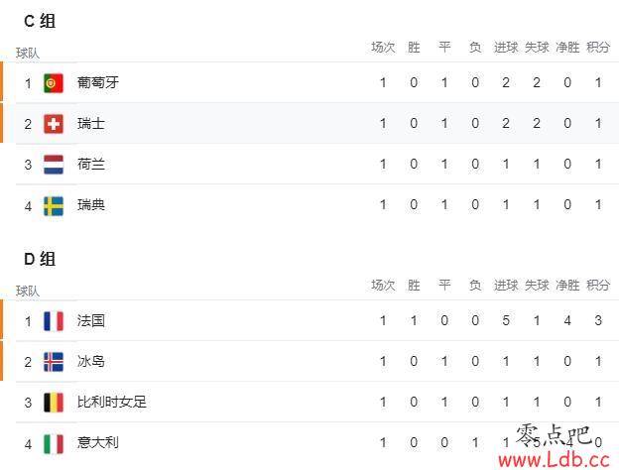The height and width of the screenshot is (470, 619).
Task: Click the Belgium flag icon
Action: tap(54, 403)
